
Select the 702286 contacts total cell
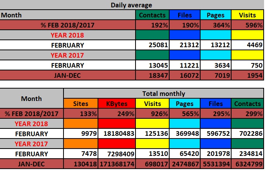coord(247,134)
